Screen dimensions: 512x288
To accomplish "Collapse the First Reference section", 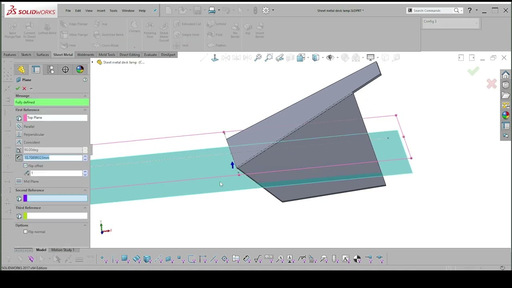I will pyautogui.click(x=85, y=110).
